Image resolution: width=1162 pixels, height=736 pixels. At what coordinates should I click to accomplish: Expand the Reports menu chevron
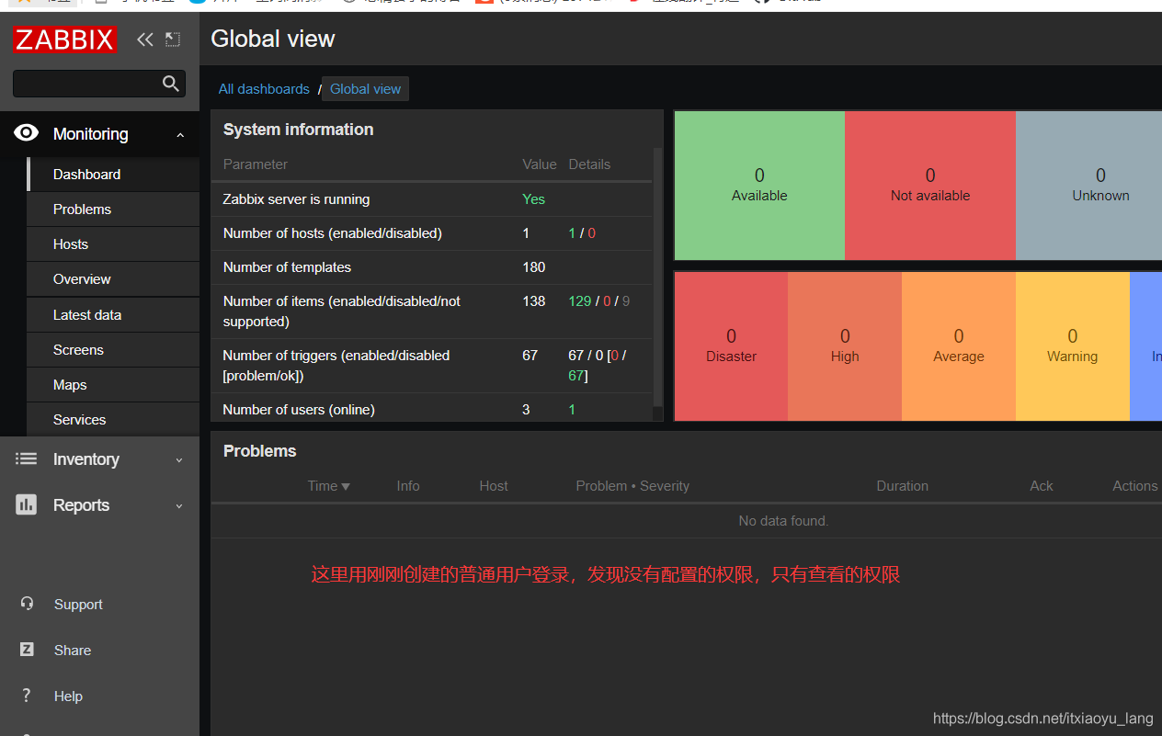pyautogui.click(x=179, y=506)
